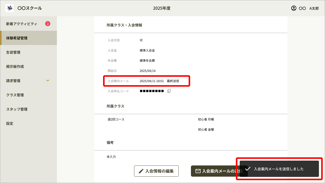Click the envelope icon on the mail button
The height and width of the screenshot is (183, 325).
coord(198,171)
